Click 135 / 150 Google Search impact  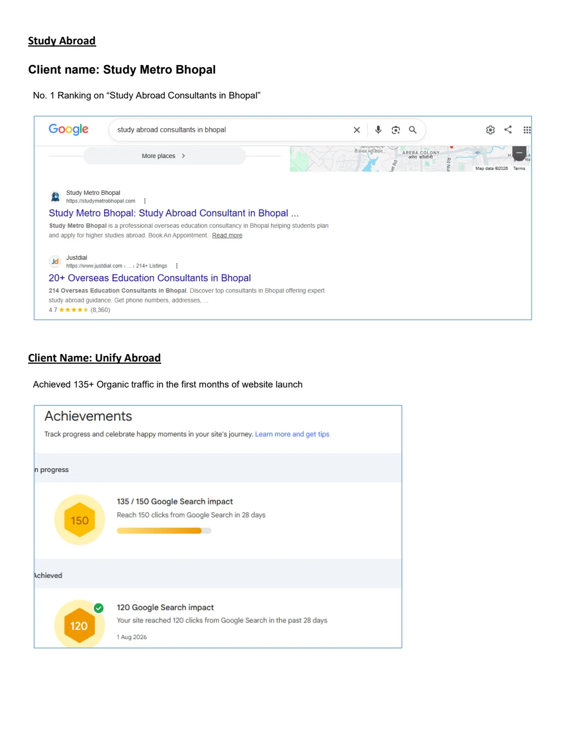175,502
